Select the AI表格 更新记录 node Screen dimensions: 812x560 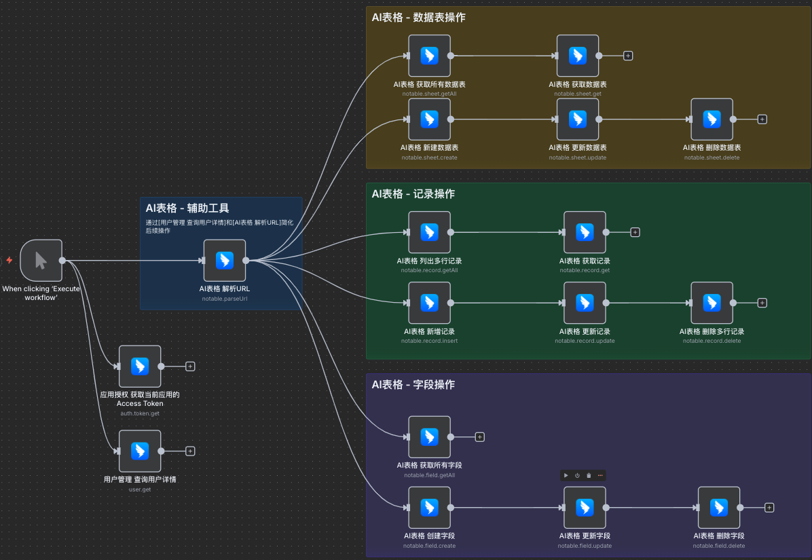point(585,303)
